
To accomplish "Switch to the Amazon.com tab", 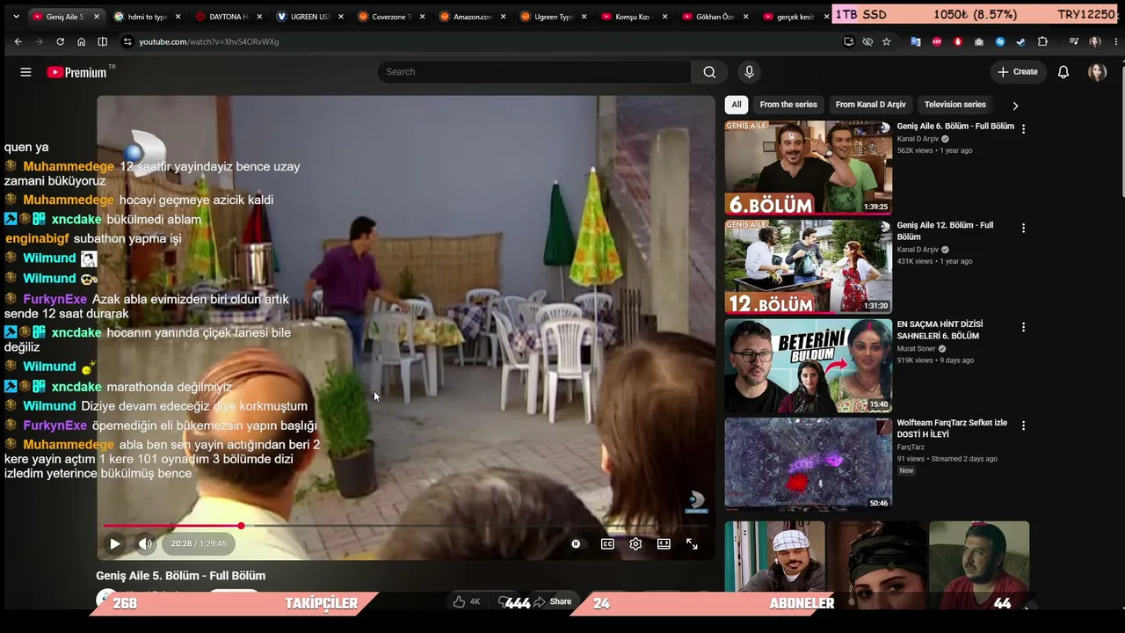I will click(473, 17).
